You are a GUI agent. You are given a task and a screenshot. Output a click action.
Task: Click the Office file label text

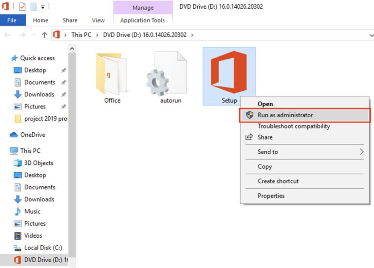pyautogui.click(x=112, y=101)
